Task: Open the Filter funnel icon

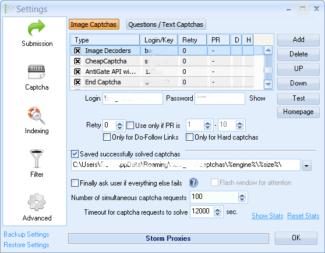Action: 37,159
